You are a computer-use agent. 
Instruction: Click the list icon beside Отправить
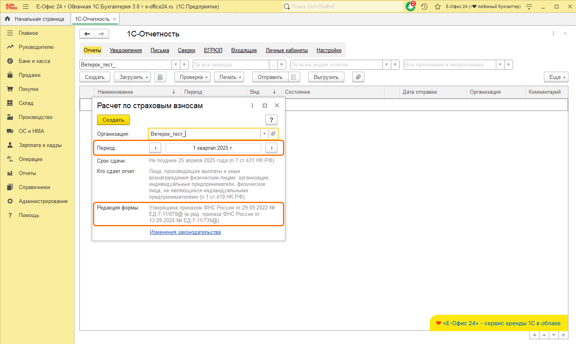point(294,77)
